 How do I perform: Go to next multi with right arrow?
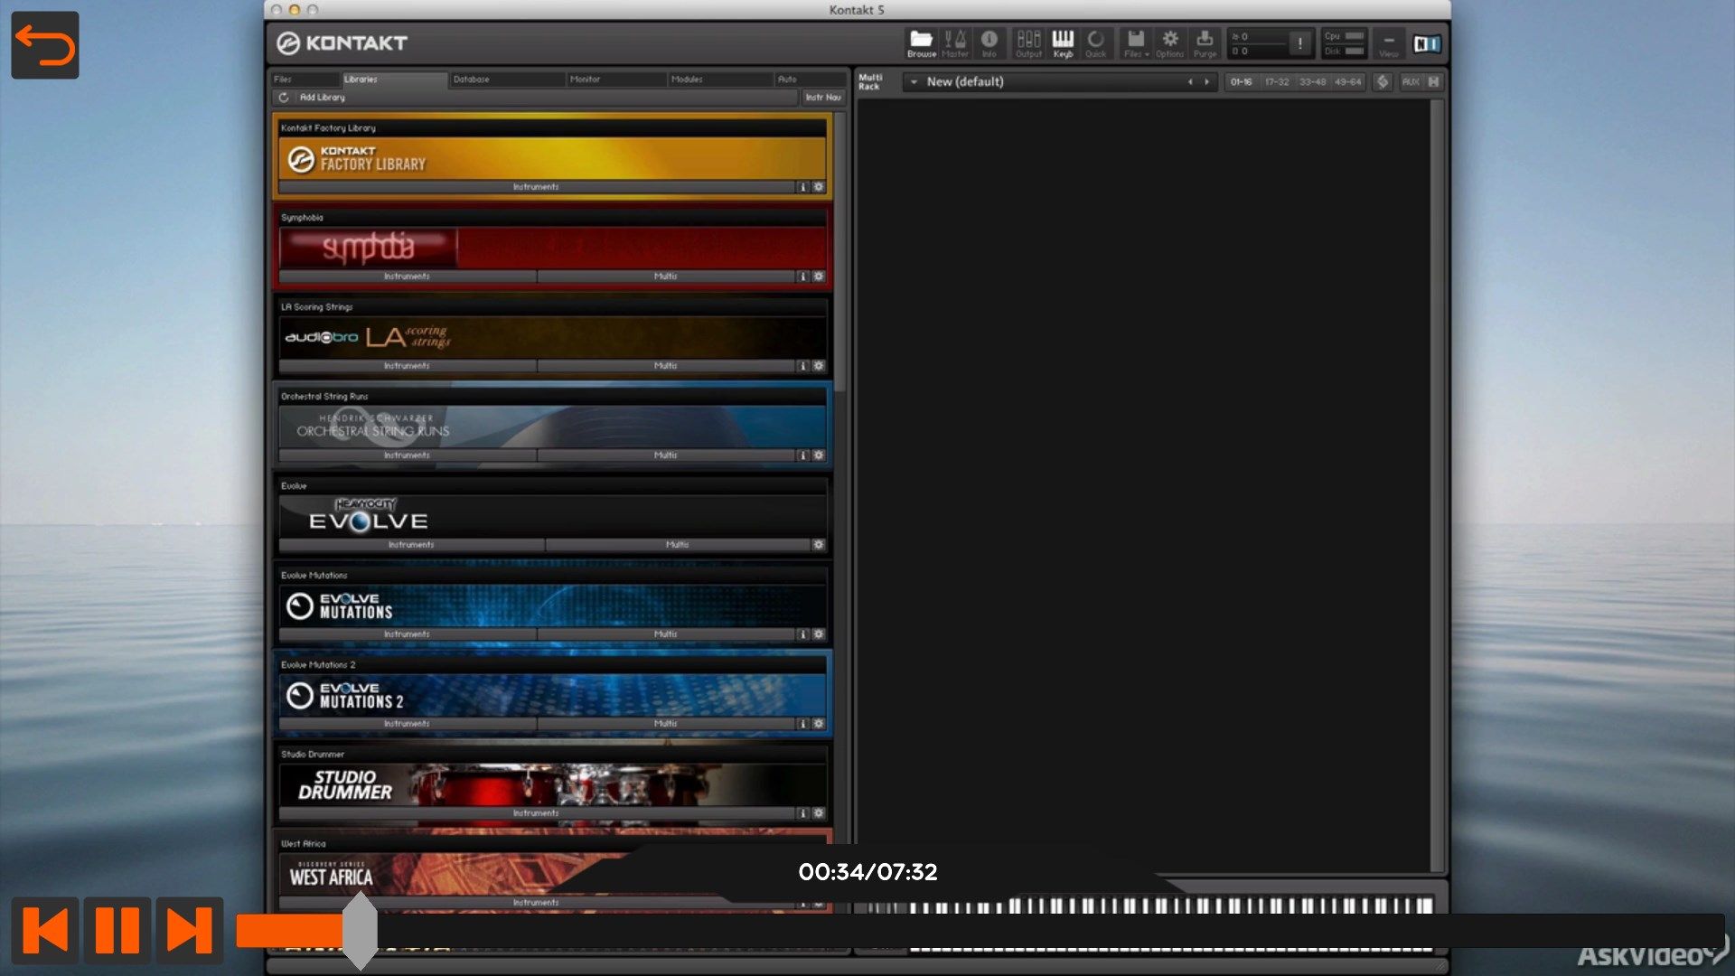[1206, 81]
